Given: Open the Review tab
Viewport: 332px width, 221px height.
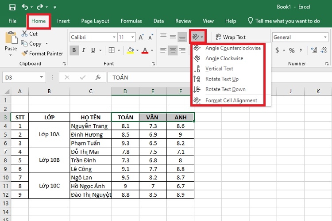Looking at the screenshot, I should pos(183,21).
